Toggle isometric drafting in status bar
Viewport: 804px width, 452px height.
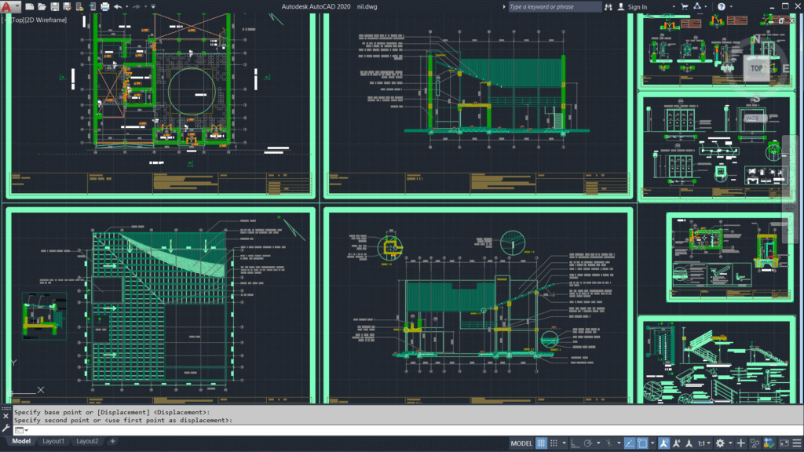(x=609, y=443)
